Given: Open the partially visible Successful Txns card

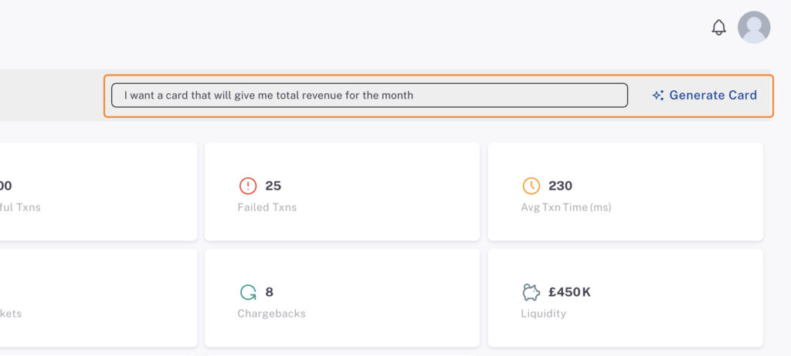Looking at the screenshot, I should coord(98,191).
